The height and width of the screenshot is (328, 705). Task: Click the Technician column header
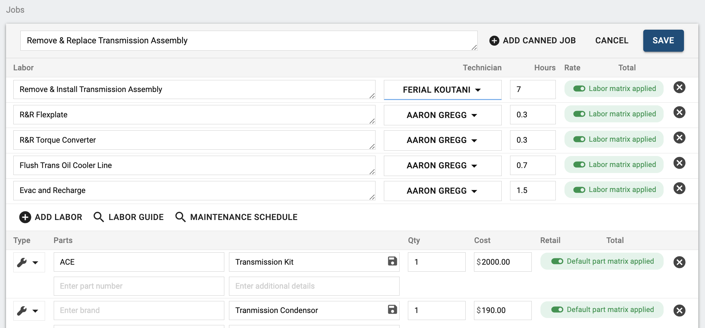coord(482,68)
